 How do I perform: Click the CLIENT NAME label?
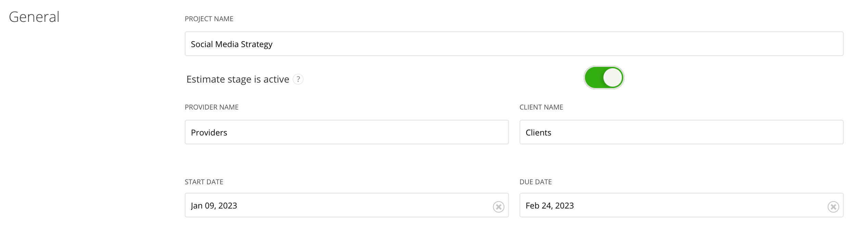pyautogui.click(x=541, y=107)
